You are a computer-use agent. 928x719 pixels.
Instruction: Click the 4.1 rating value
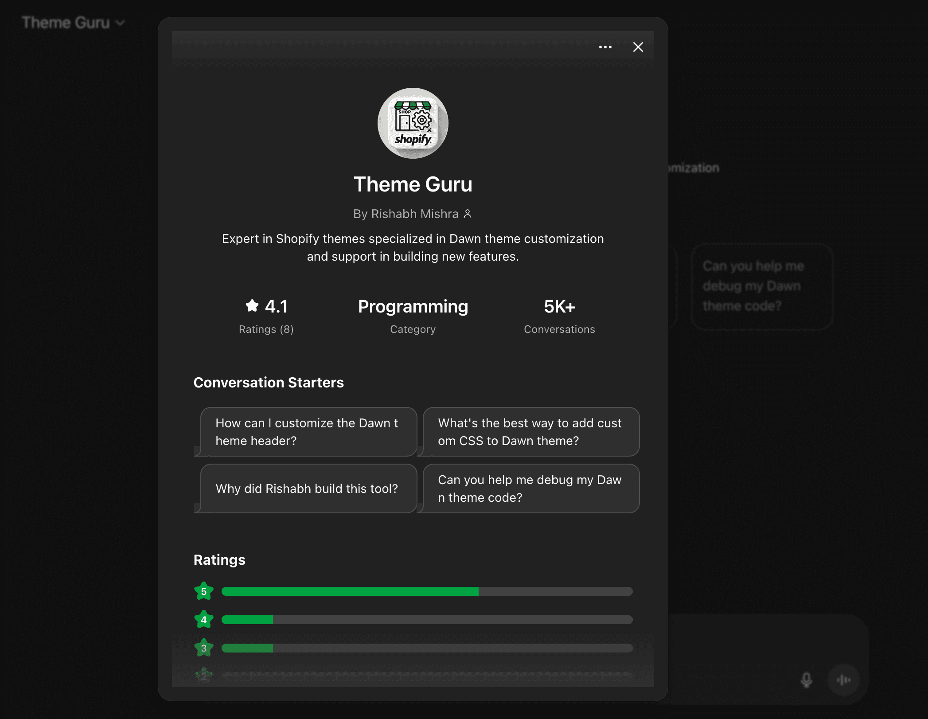click(x=276, y=306)
